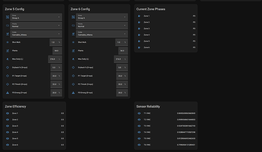Click Zone 5 Priority list icon
The width and height of the screenshot is (262, 152).
click(8, 25)
